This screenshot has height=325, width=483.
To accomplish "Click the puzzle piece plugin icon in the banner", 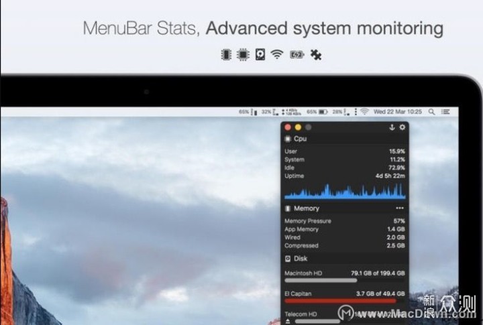I will 315,54.
